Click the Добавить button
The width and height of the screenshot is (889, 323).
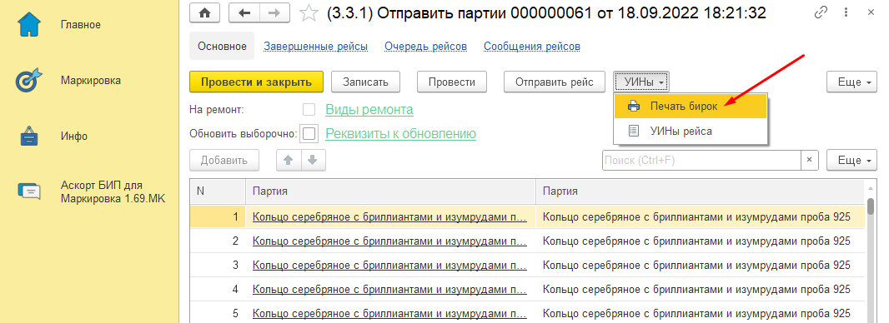point(224,160)
